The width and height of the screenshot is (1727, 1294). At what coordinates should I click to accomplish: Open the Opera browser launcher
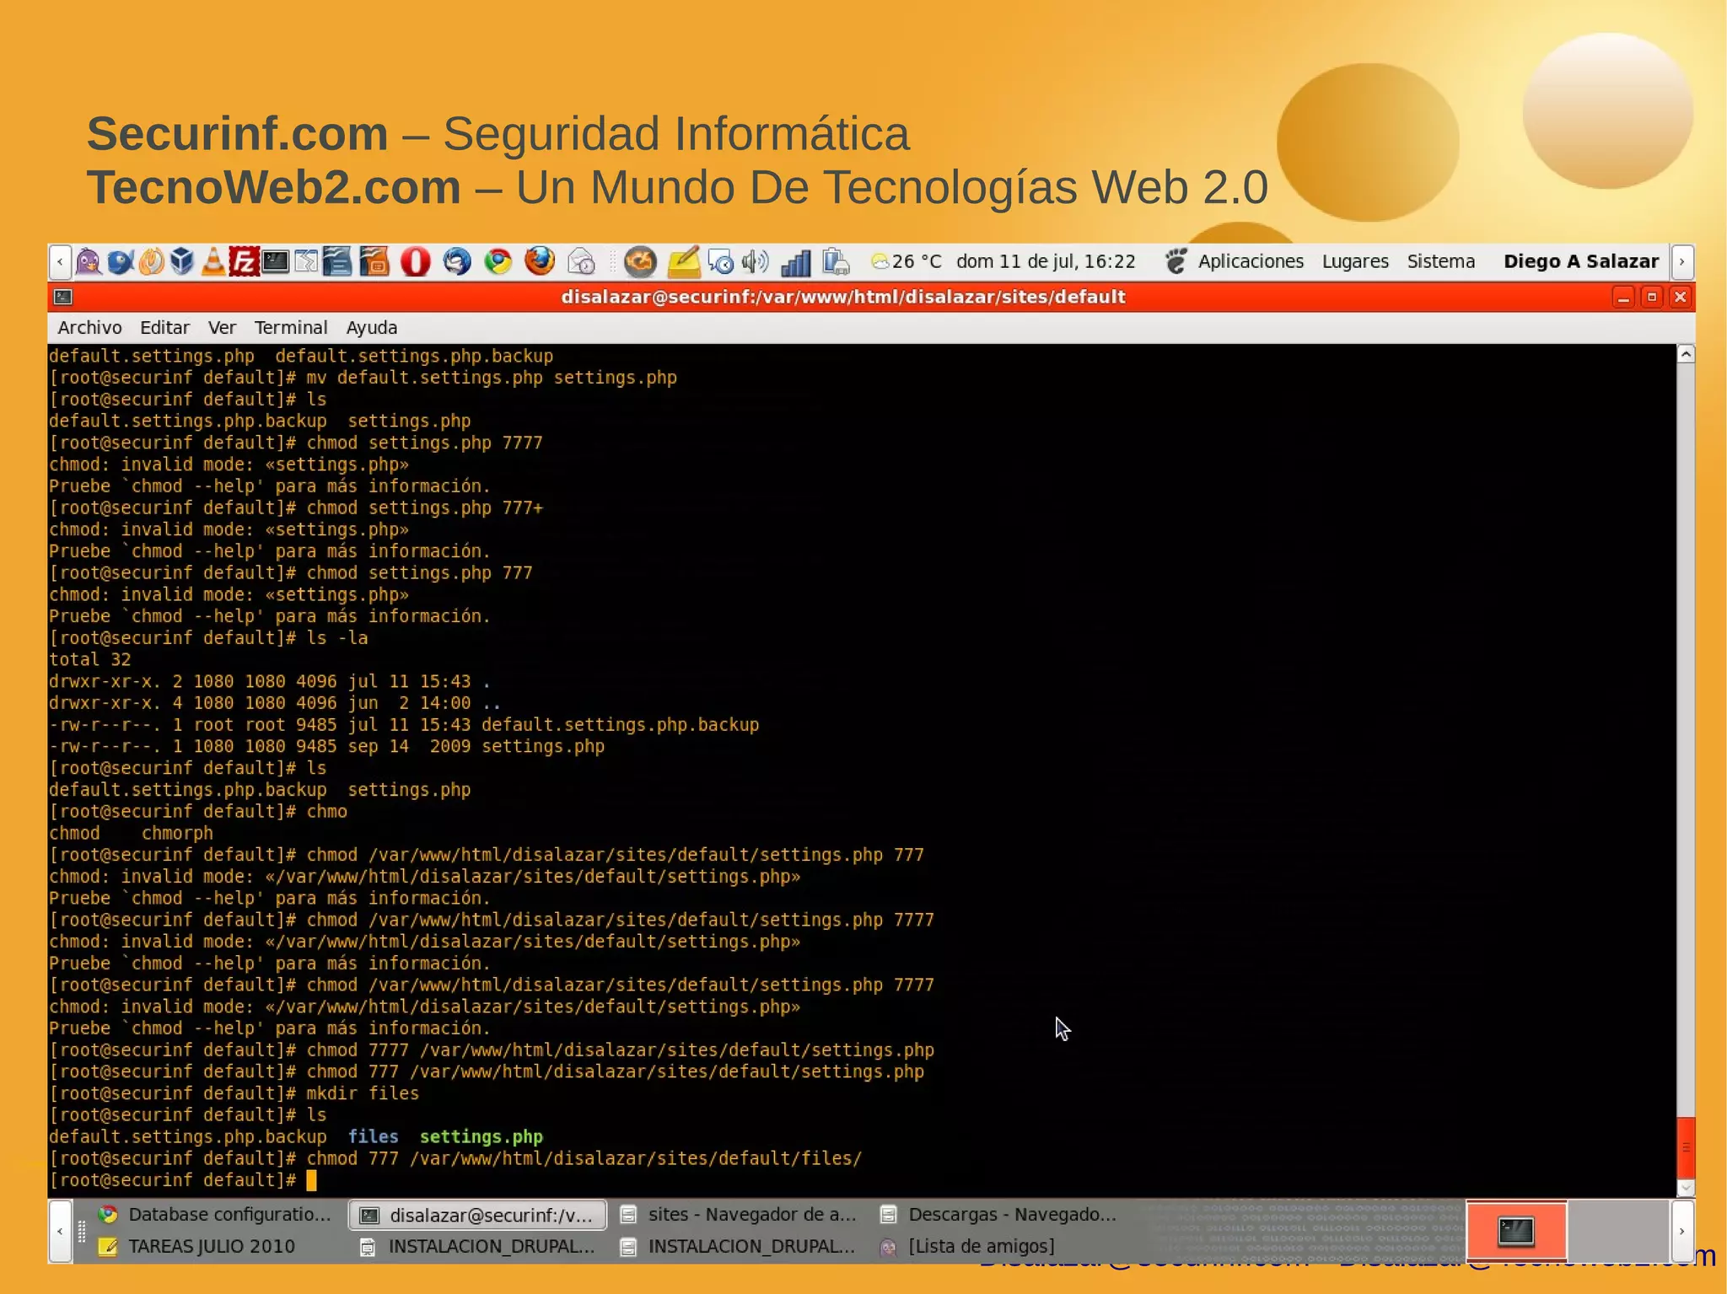(415, 261)
